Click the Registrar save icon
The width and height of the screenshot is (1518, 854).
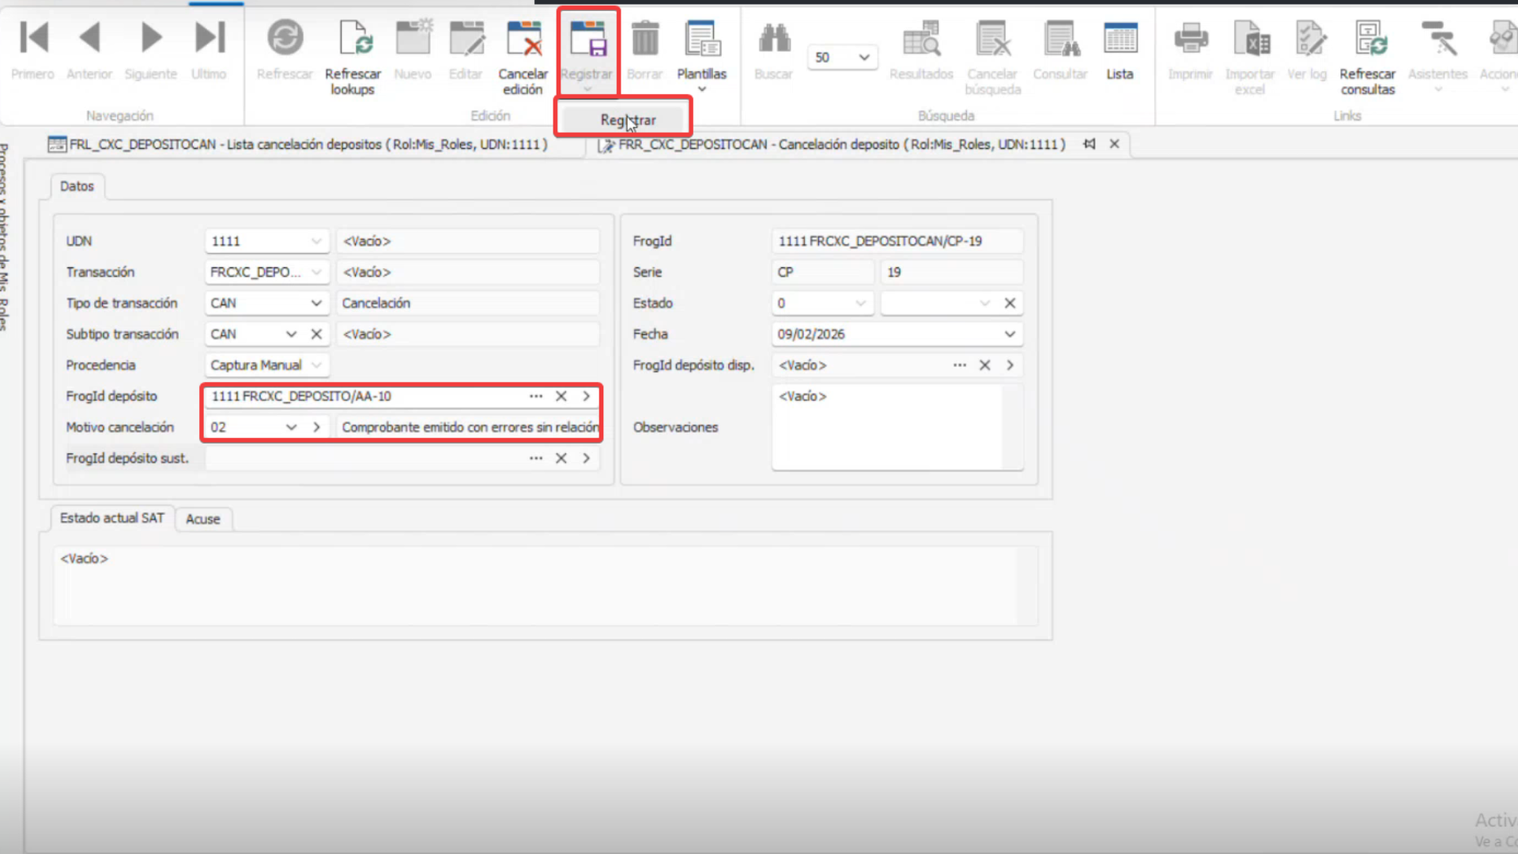(x=587, y=40)
